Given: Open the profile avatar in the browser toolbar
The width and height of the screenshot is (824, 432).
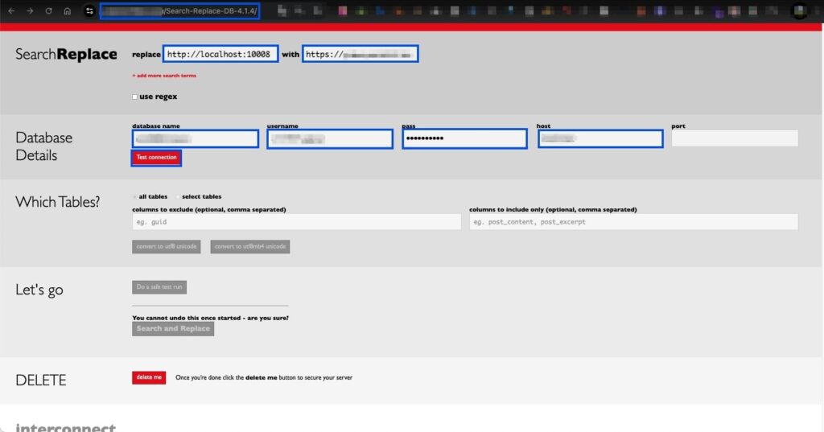Looking at the screenshot, I should pyautogui.click(x=799, y=10).
